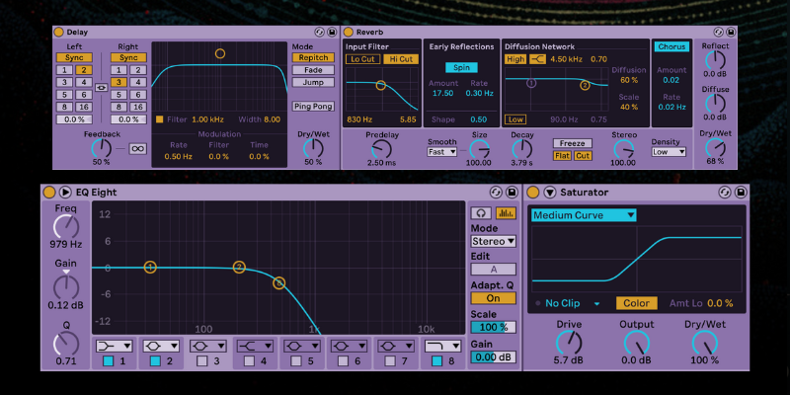Toggle the EQ Eight spectrum analyzer icon
790x395 pixels.
506,212
